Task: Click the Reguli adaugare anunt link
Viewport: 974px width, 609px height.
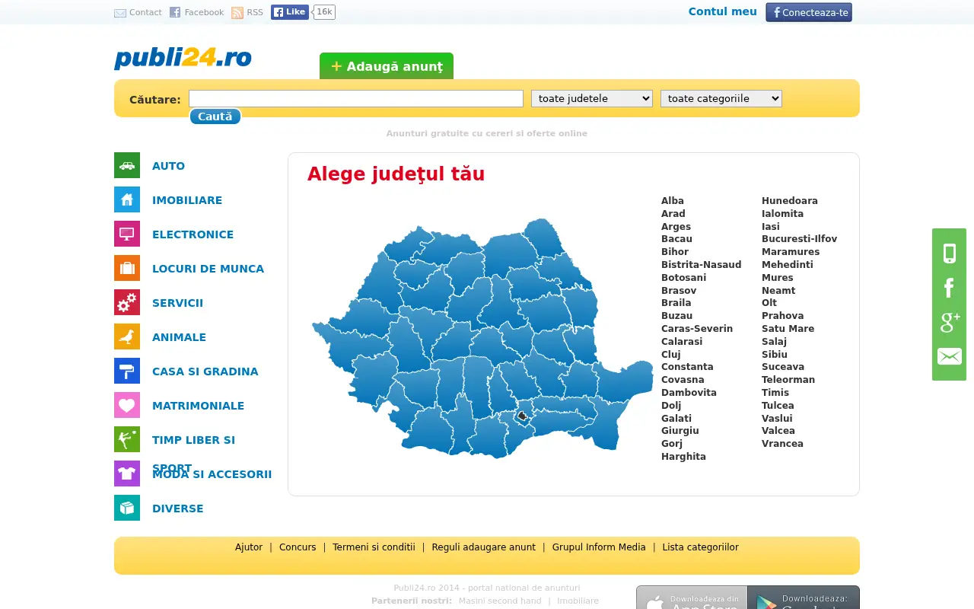Action: click(x=484, y=547)
